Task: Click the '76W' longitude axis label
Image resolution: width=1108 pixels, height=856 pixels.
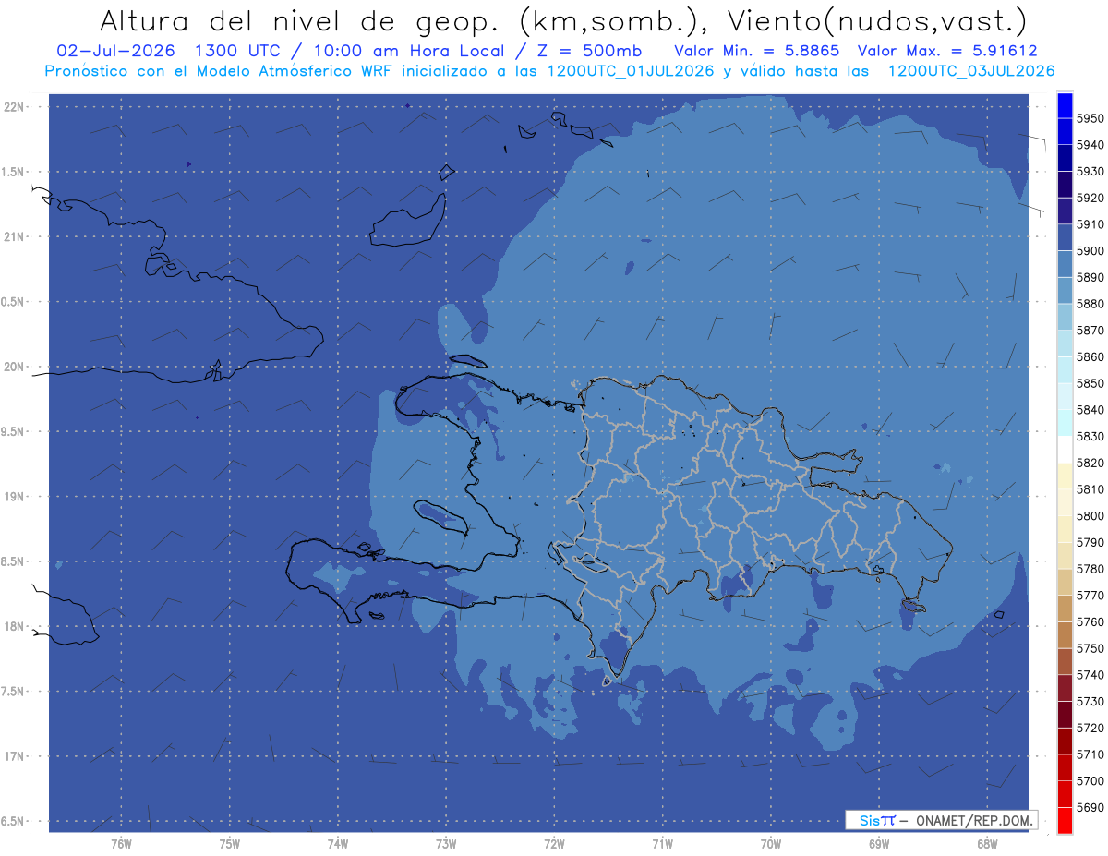Action: [121, 844]
